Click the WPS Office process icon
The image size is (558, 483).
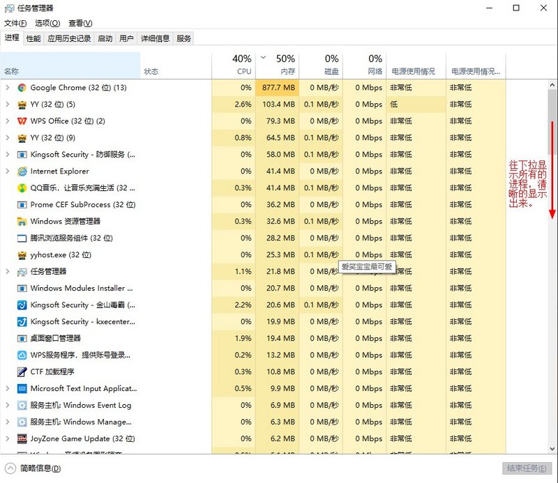(x=22, y=121)
